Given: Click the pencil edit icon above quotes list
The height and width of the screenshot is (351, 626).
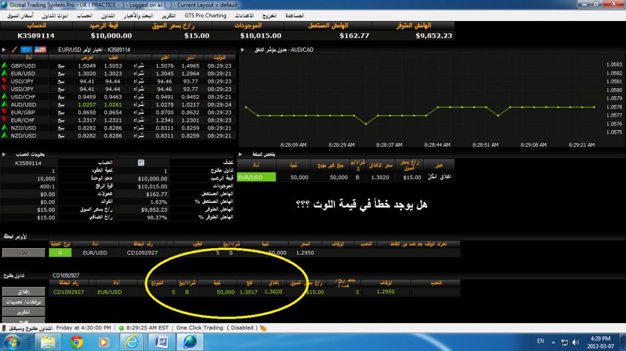Looking at the screenshot, I should (x=15, y=50).
